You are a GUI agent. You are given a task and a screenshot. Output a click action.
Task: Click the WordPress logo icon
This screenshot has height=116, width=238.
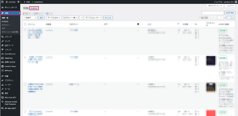pyautogui.click(x=2, y=2)
